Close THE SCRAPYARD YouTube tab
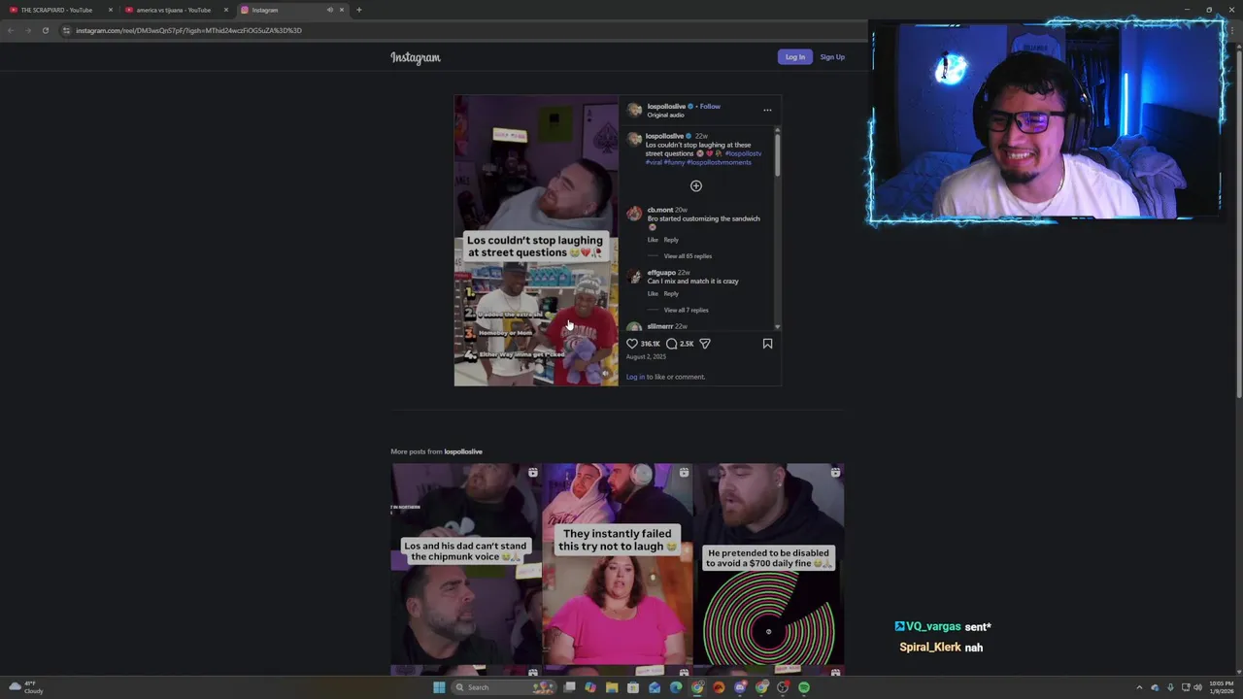Screen dimensions: 1243x699 (110, 10)
